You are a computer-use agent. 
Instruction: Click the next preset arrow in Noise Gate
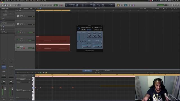[x=85, y=30]
